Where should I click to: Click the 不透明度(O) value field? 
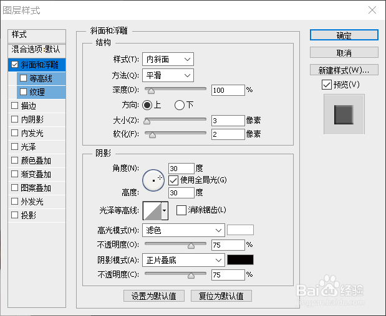click(x=228, y=245)
